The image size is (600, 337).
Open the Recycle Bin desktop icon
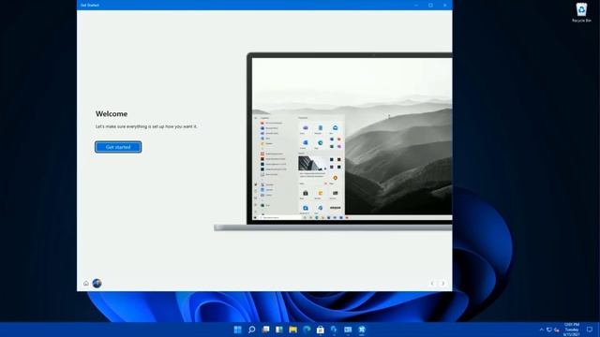click(581, 12)
